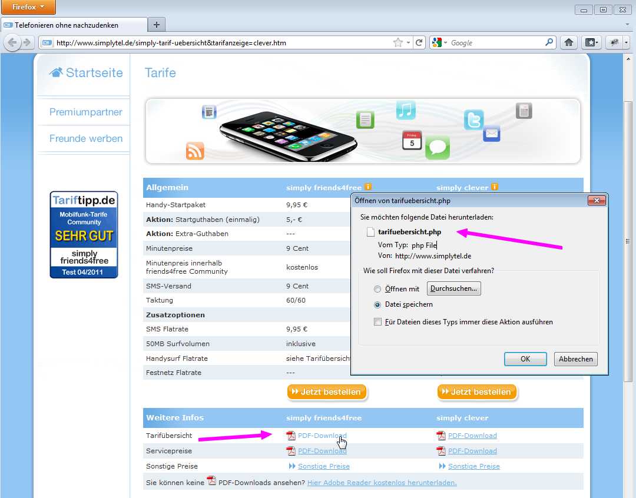The height and width of the screenshot is (498, 636).
Task: Open the bookmarks toolbar icon
Action: coord(591,42)
